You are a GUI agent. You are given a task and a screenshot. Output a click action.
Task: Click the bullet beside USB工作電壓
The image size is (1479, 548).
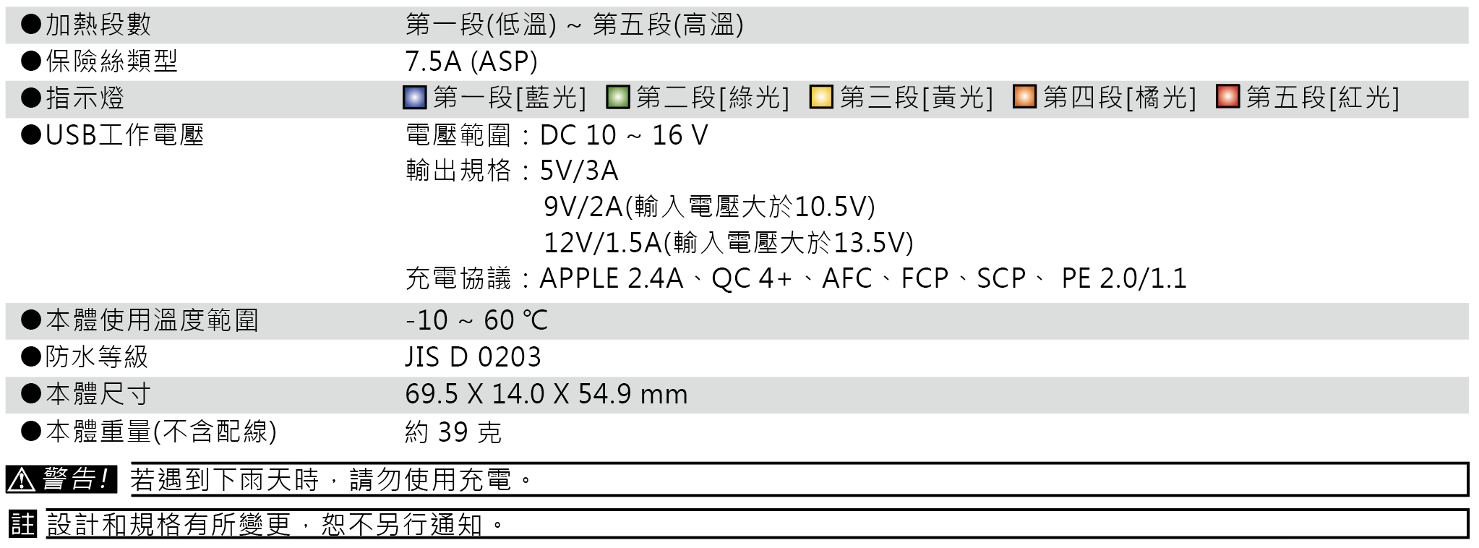(30, 135)
